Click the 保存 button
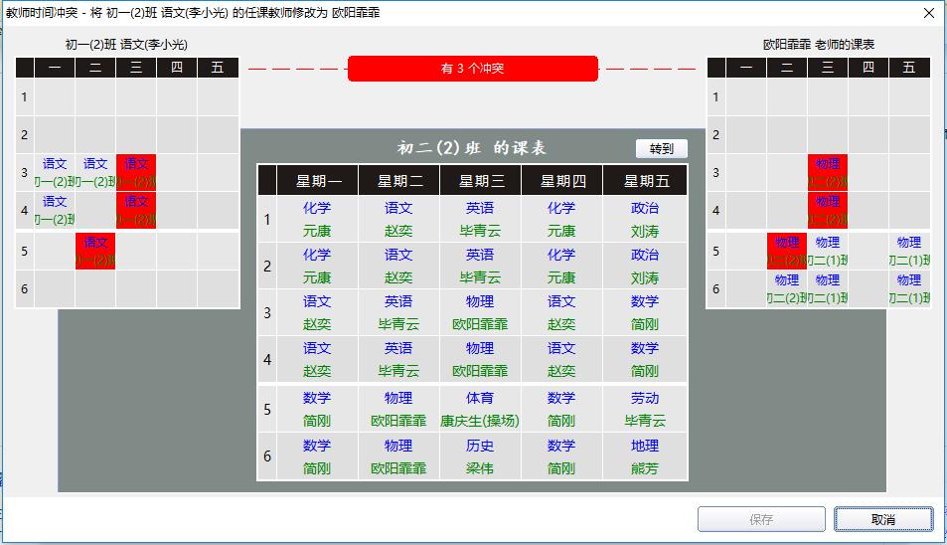Image resolution: width=947 pixels, height=545 pixels. (760, 519)
